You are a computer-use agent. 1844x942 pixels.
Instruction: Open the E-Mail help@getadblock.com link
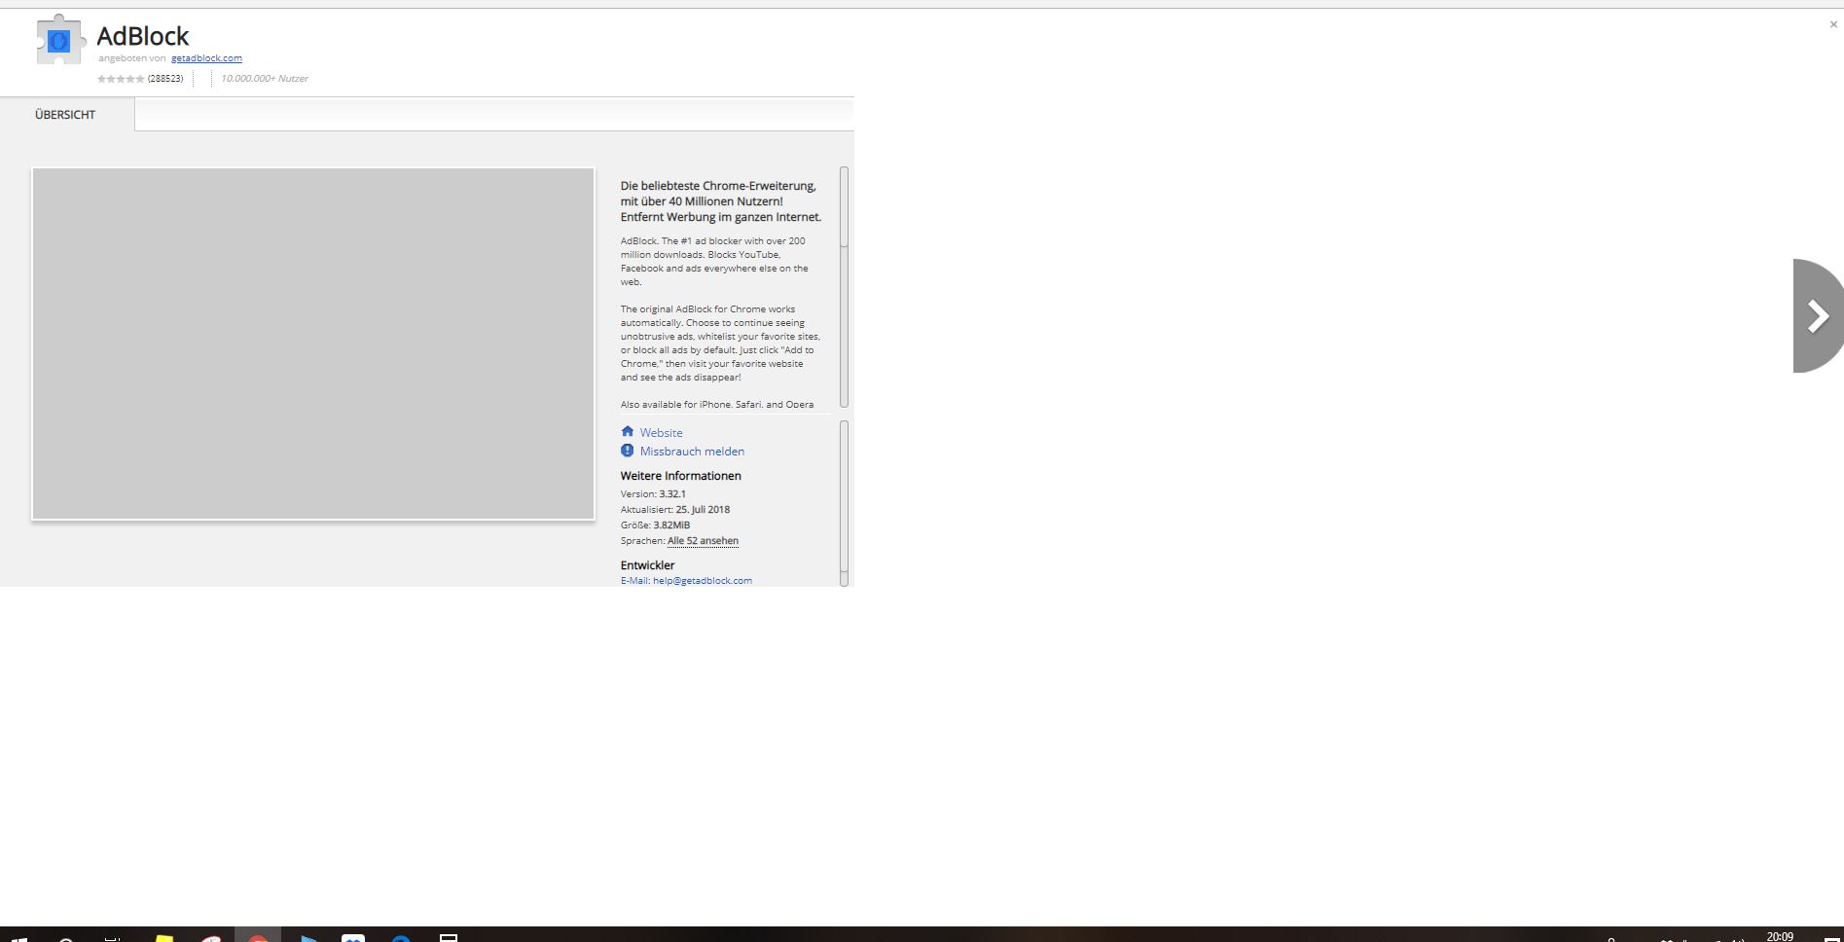coord(686,581)
